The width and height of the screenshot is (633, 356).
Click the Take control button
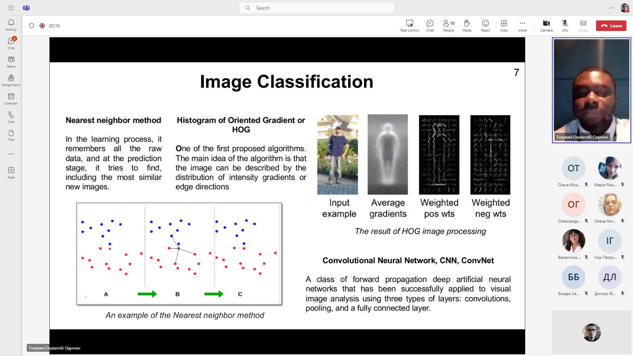pos(409,26)
